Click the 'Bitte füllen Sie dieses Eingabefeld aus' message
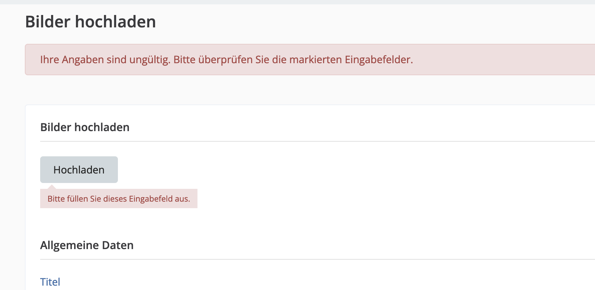 [x=119, y=199]
